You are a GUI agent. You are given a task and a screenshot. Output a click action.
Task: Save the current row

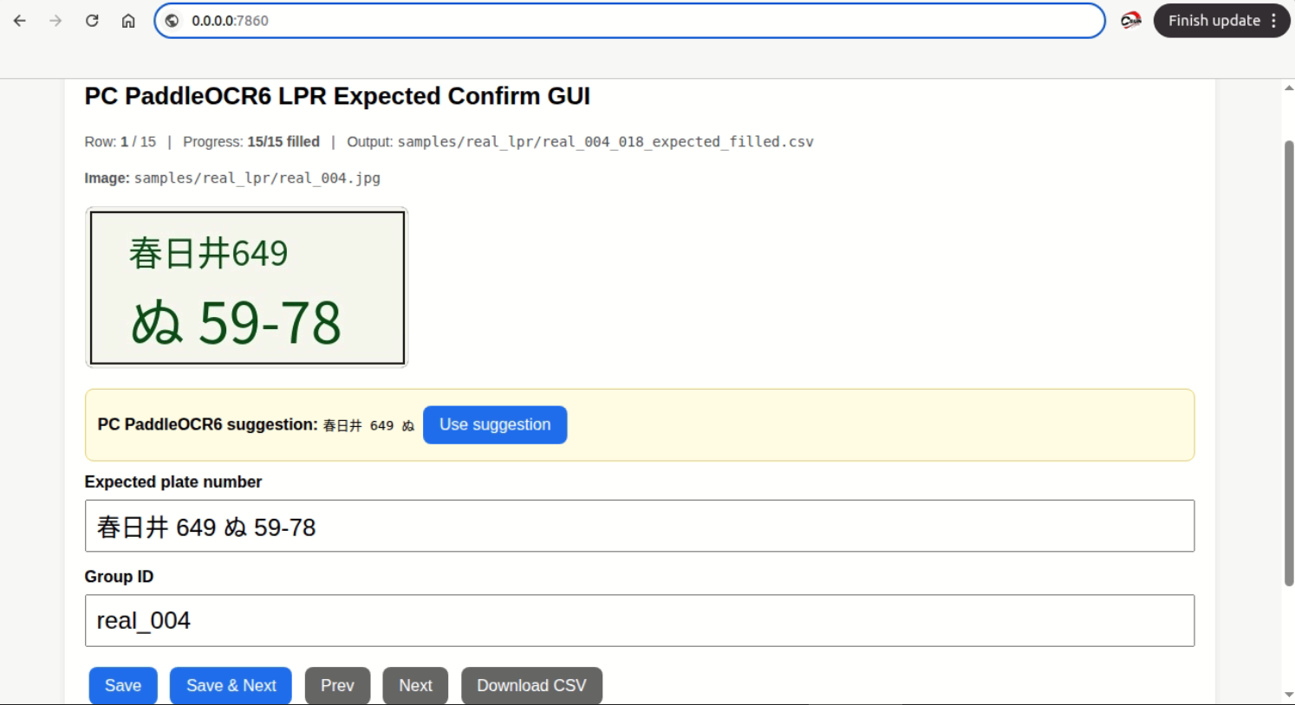point(123,686)
